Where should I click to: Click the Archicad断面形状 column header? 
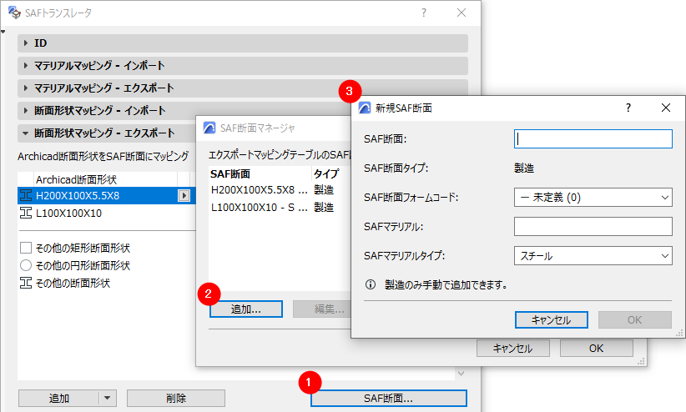point(105,179)
